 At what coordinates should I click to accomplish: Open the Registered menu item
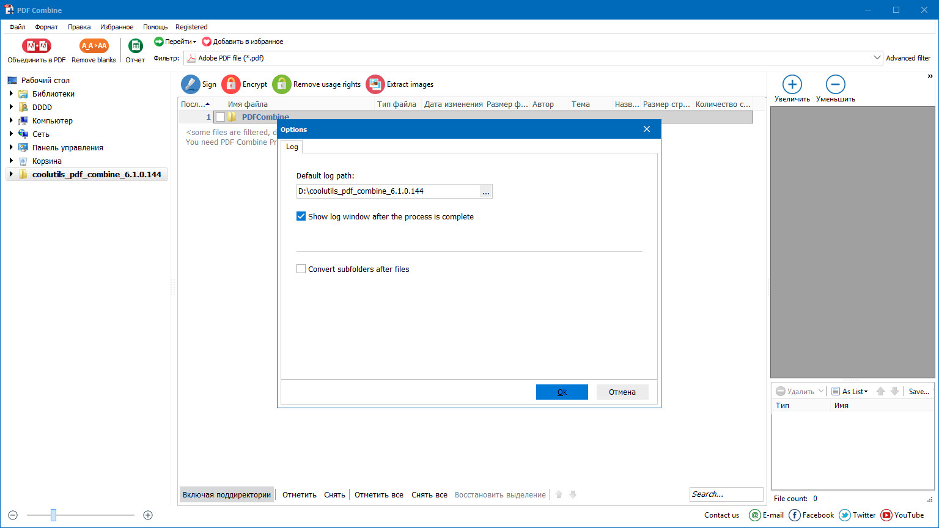point(191,27)
